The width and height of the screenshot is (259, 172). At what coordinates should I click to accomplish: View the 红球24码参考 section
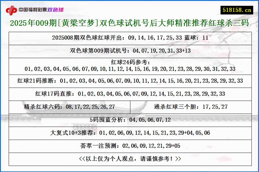point(129,66)
